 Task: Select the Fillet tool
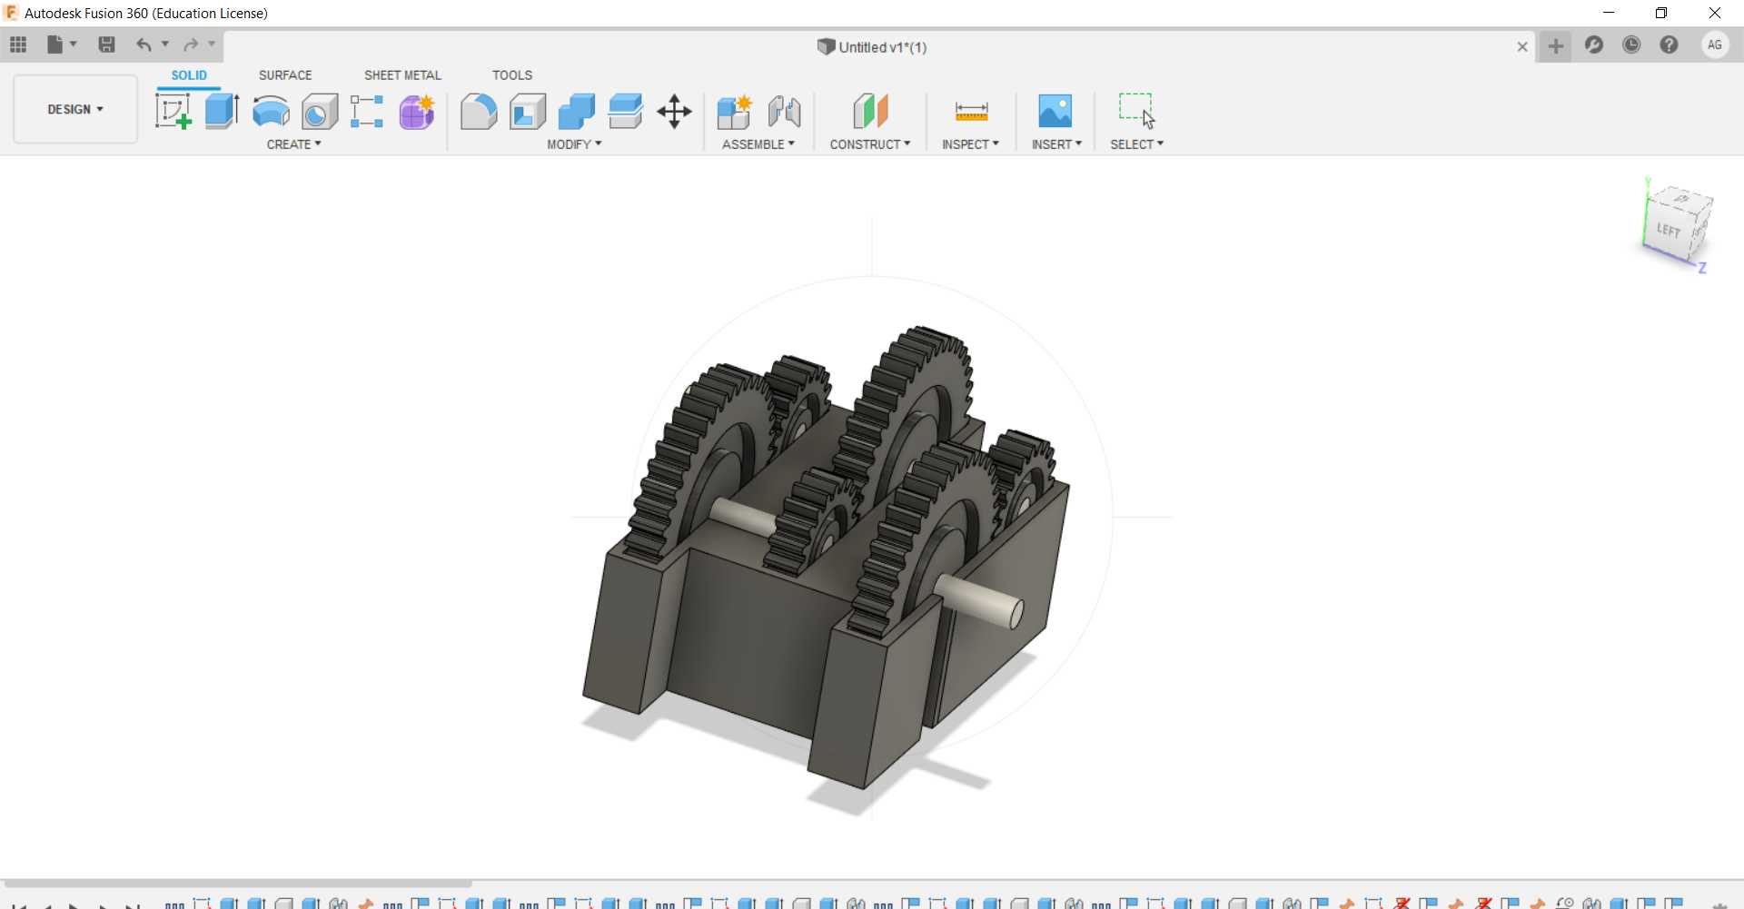point(479,112)
